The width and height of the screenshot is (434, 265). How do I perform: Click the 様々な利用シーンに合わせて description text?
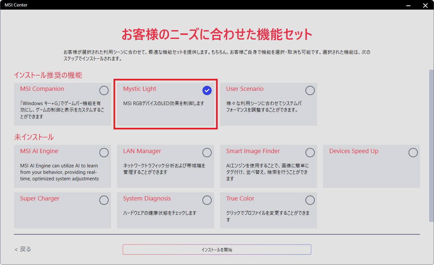point(264,107)
